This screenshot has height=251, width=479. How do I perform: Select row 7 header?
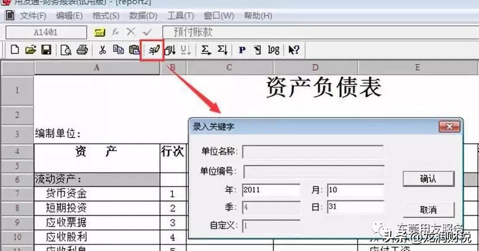point(17,193)
